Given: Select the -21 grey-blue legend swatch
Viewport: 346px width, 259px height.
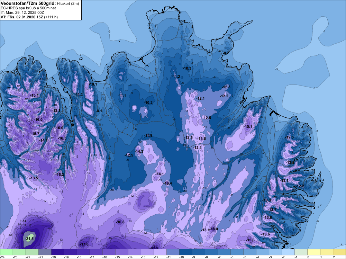Looking at the screenshot, I should click(45, 252).
